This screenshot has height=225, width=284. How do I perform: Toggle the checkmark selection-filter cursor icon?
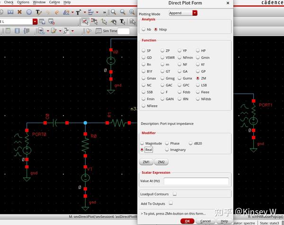pos(85,22)
